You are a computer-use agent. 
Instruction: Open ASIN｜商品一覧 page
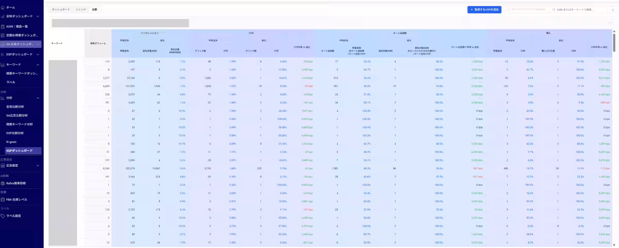(17, 26)
